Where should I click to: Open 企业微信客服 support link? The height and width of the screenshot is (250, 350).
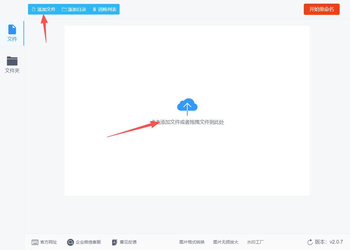(x=84, y=242)
